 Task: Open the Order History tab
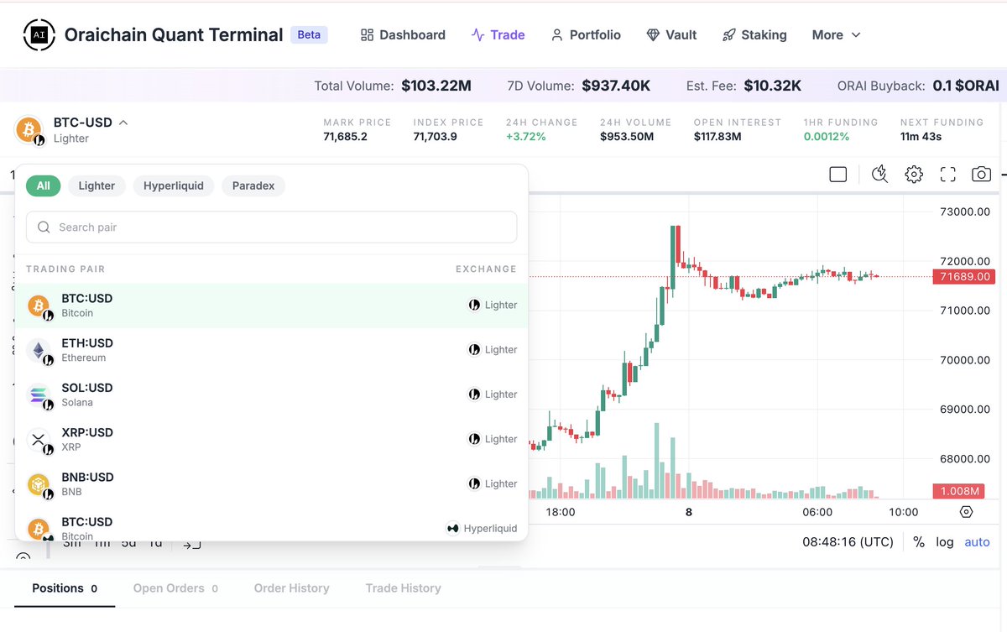[291, 588]
